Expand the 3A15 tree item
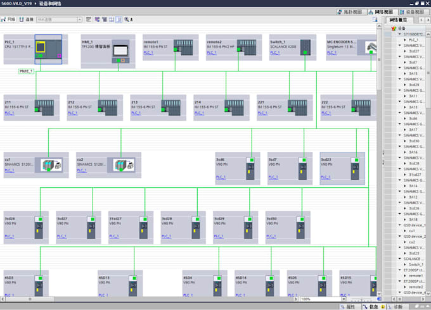The height and width of the screenshot is (310, 431). pos(405,73)
